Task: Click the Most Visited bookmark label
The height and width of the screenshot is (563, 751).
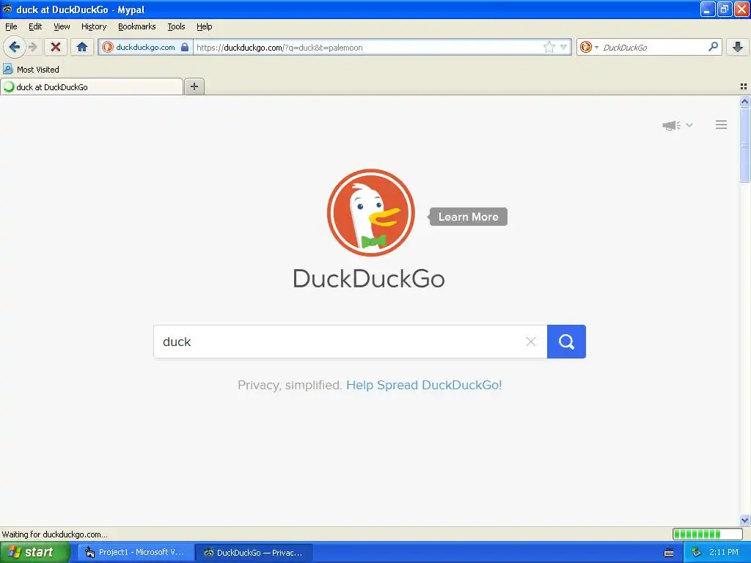Action: point(38,70)
